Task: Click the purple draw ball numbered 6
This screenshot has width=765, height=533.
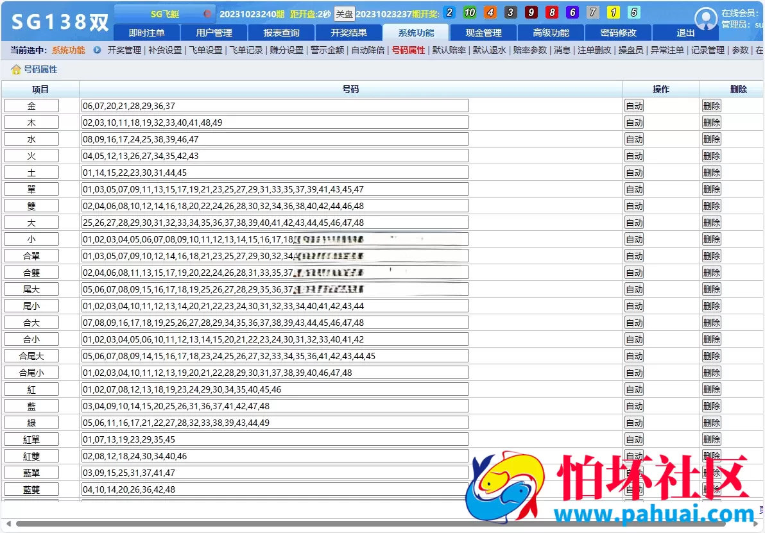Action: click(572, 13)
